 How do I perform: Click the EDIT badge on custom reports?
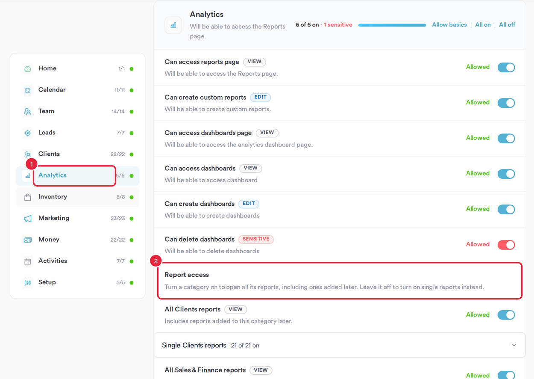click(261, 97)
